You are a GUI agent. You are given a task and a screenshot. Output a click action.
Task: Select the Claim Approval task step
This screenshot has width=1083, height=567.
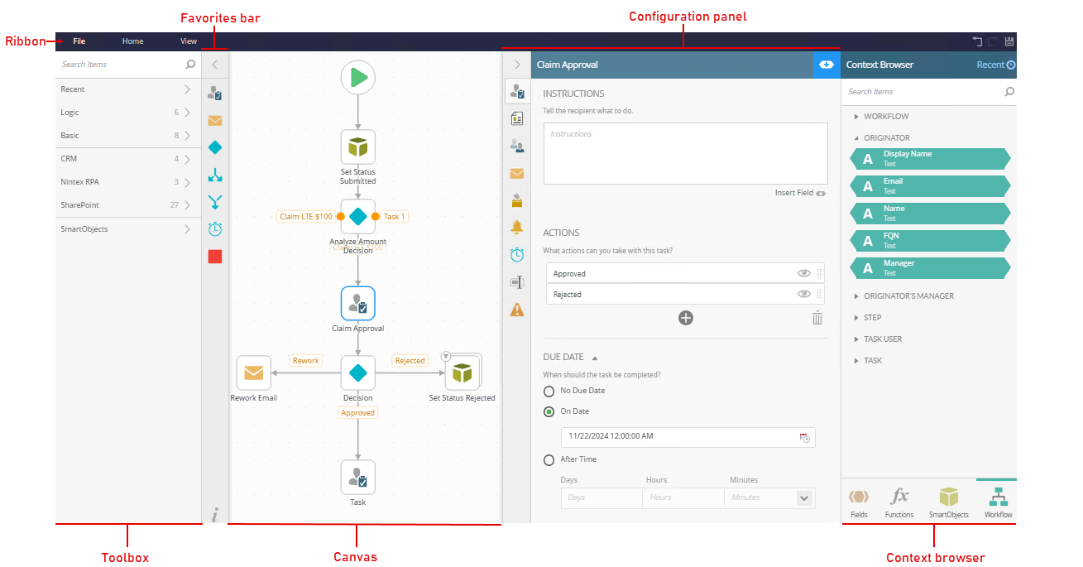[358, 304]
